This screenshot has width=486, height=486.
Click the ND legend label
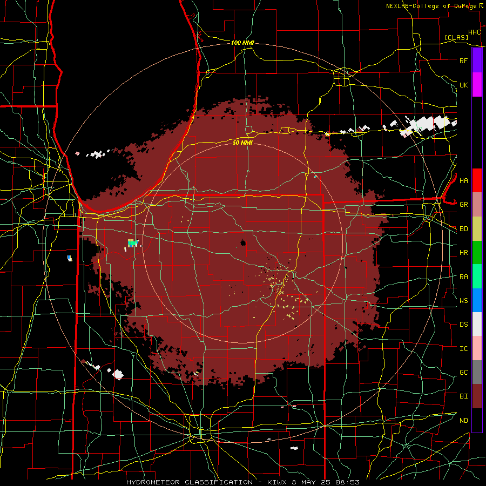[x=463, y=420]
